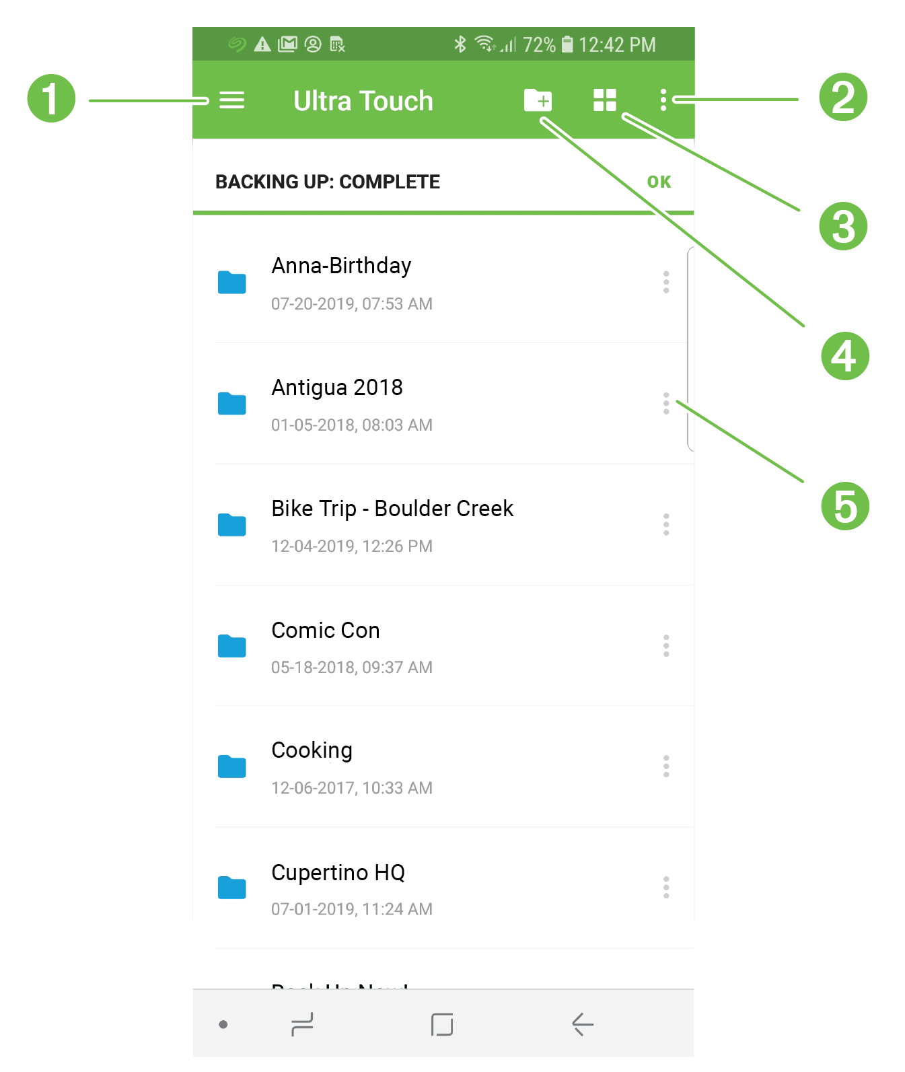Image resolution: width=905 pixels, height=1072 pixels.
Task: Open options for Anna-Birthday folder
Action: 666,282
